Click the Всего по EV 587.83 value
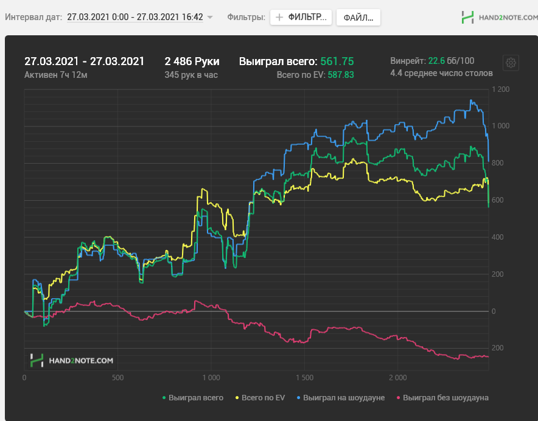 click(341, 75)
